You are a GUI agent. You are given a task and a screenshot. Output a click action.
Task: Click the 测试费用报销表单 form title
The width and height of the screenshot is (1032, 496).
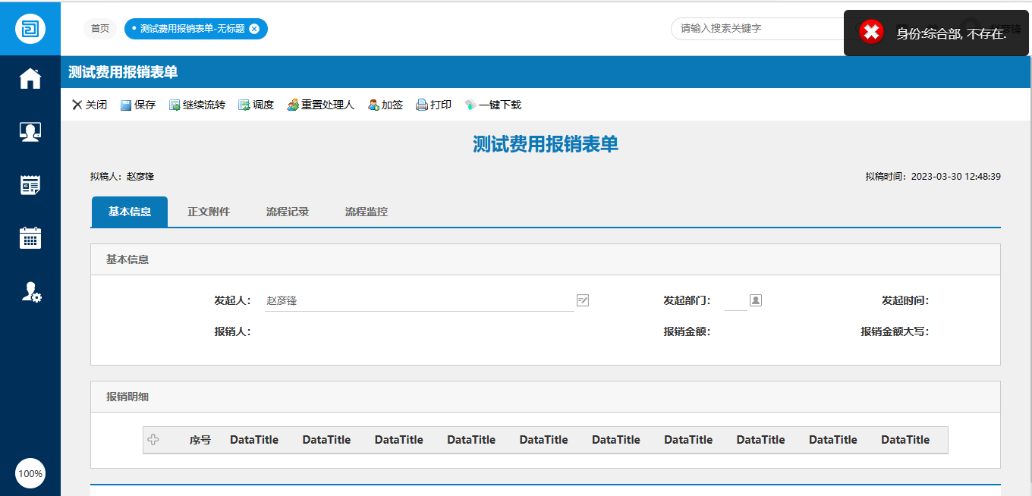(546, 144)
